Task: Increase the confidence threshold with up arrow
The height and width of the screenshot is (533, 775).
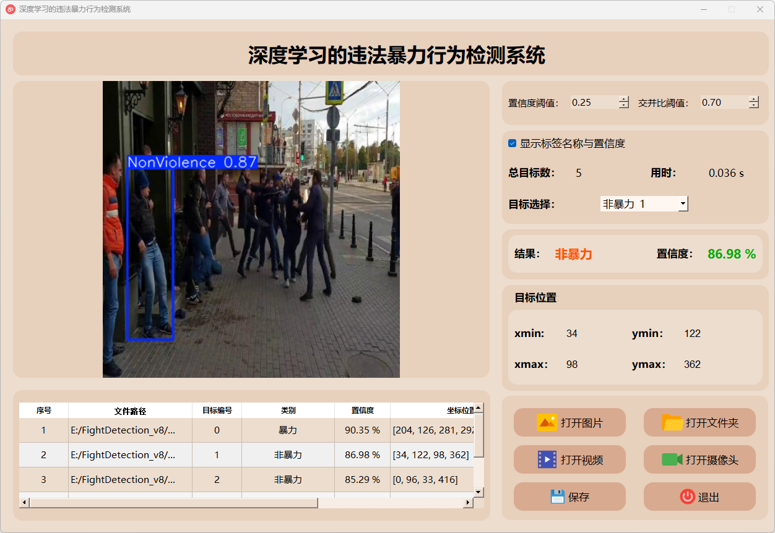Action: tap(623, 99)
